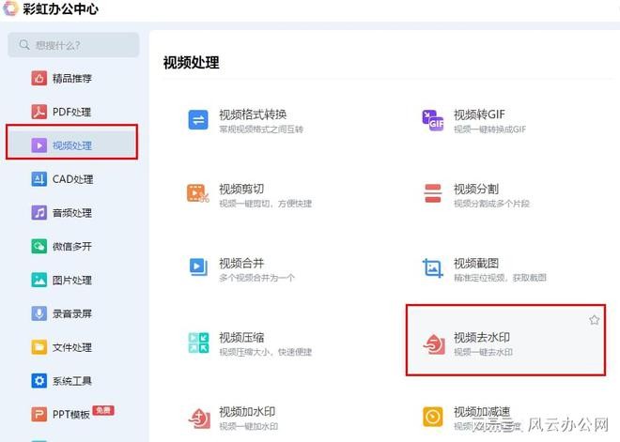620x442 pixels.
Task: Launch 视频格式转换 tool title
Action: tap(253, 114)
